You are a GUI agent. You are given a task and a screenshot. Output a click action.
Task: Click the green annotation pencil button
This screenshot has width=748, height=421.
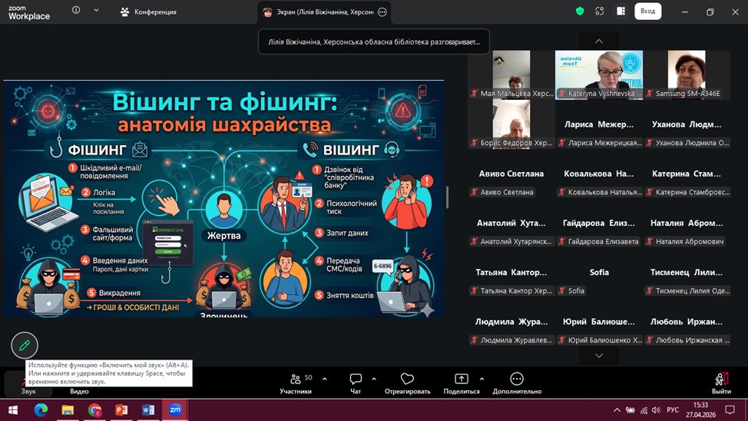(25, 346)
